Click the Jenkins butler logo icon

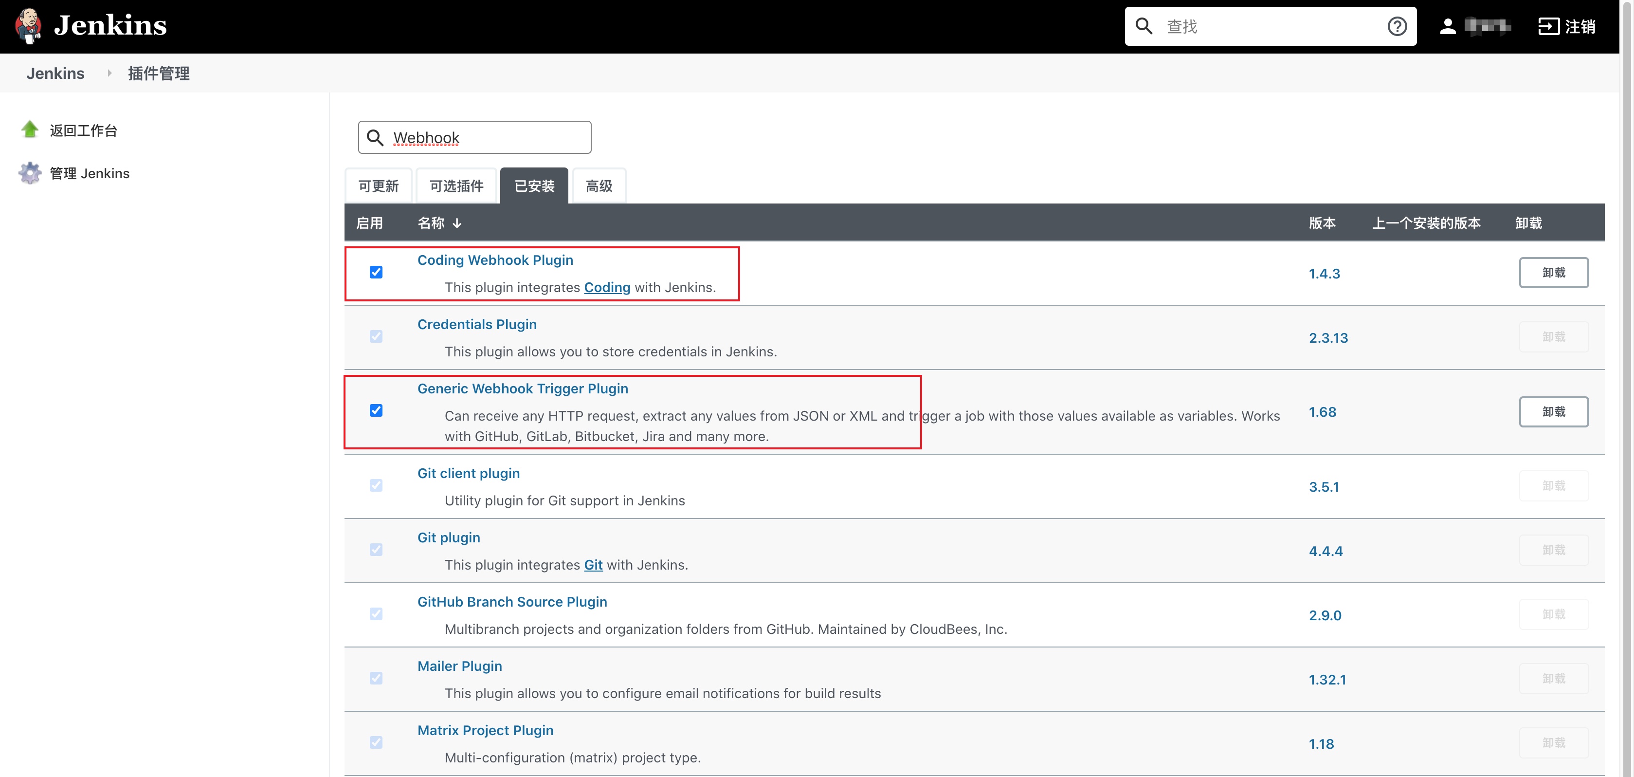[29, 25]
